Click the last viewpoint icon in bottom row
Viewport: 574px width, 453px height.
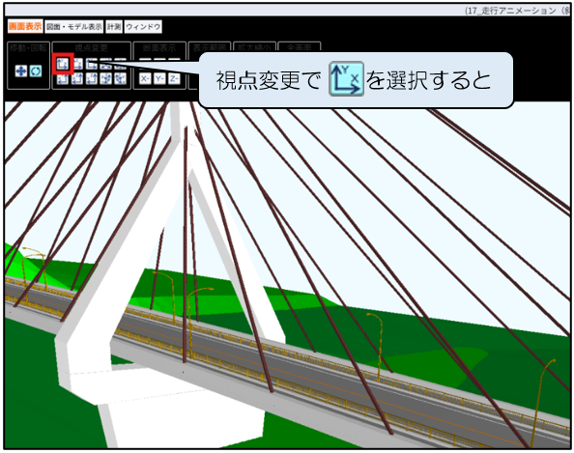pos(120,78)
